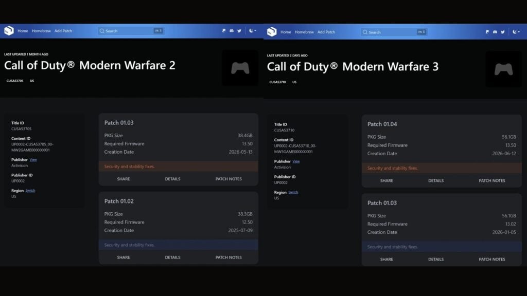This screenshot has height=296, width=527.
Task: Go to Home in Modern Warfare 3 window
Action: pyautogui.click(x=286, y=32)
